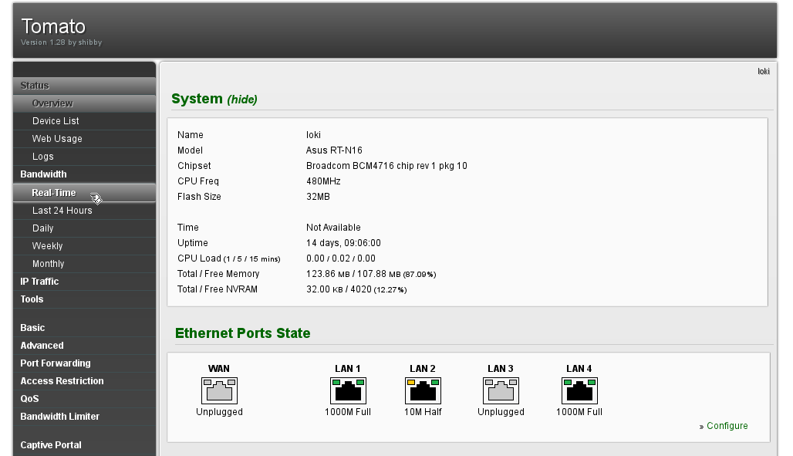Open Captive Portal section

pyautogui.click(x=84, y=445)
